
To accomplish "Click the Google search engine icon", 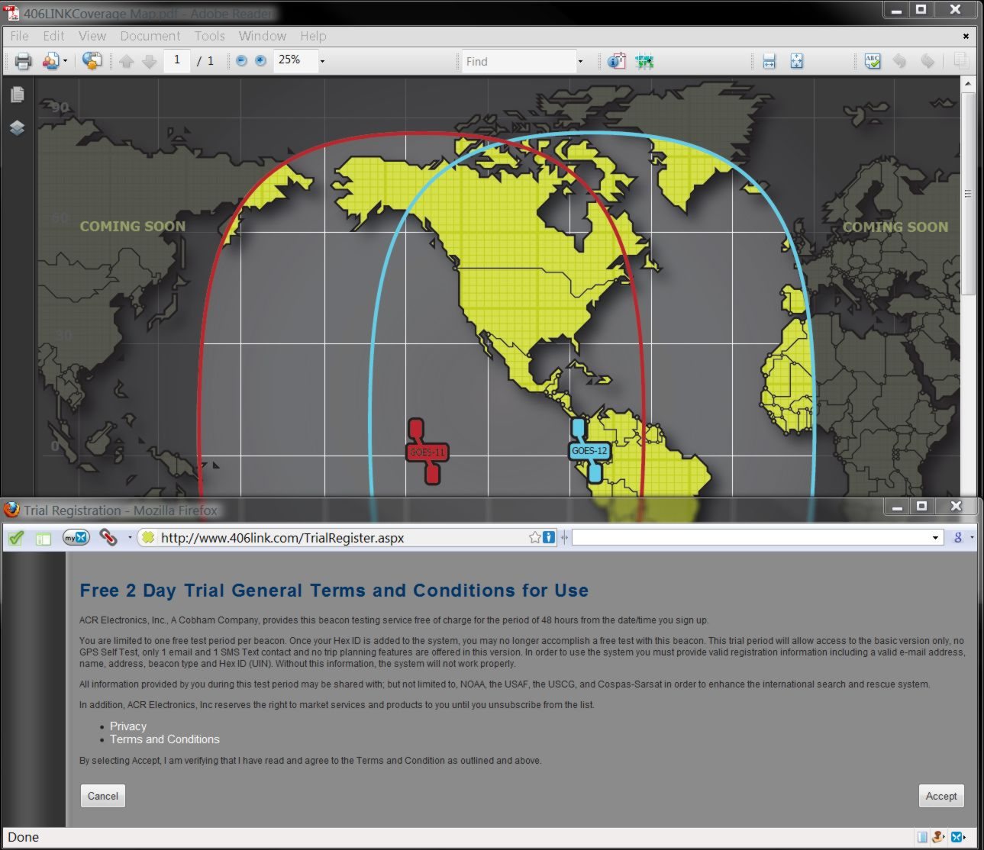I will [958, 538].
